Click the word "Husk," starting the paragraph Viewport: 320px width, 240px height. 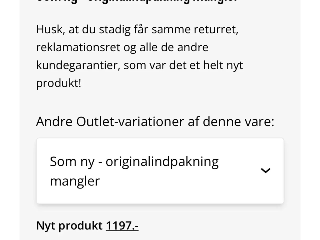click(50, 29)
